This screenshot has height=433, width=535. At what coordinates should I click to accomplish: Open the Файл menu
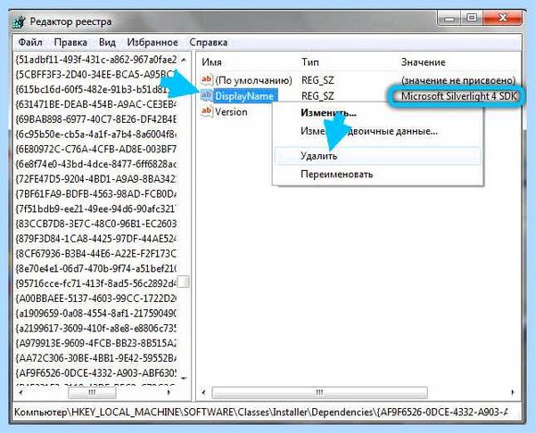[30, 42]
